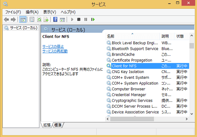The image size is (197, 137).
Task: Click the vertical scrollbar down arrow
Action: tap(192, 114)
